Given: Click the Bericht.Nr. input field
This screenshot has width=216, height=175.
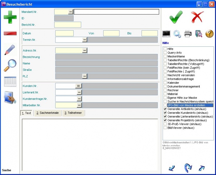Looking at the screenshot, I should (67, 25).
